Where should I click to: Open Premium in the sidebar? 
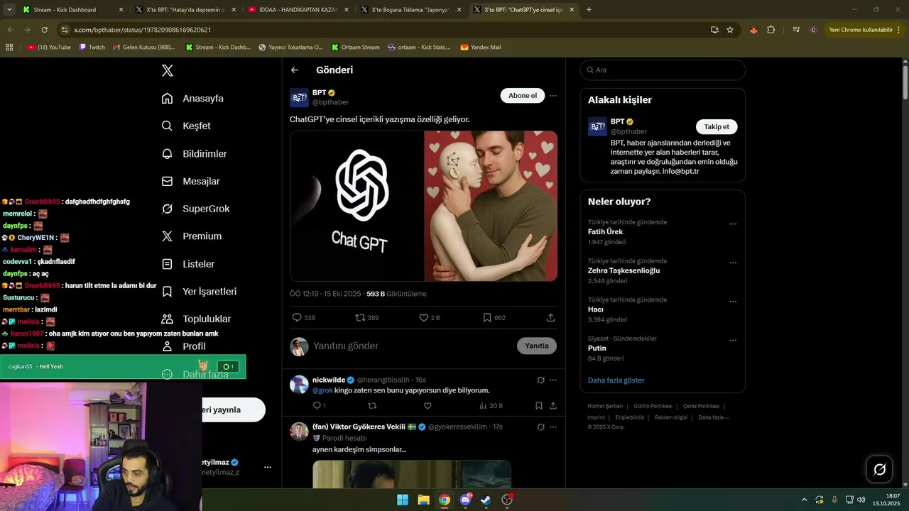(192, 236)
